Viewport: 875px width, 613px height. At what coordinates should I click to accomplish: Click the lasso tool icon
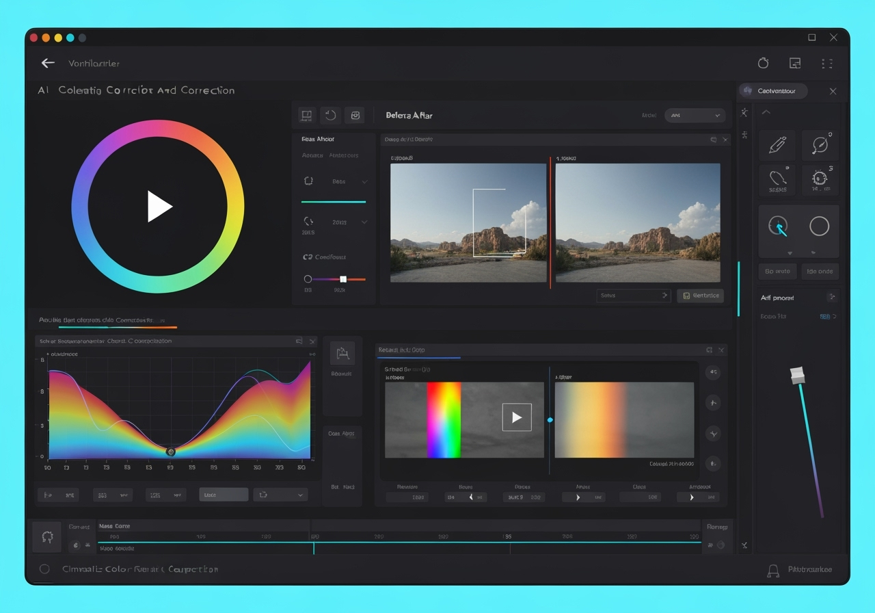coord(777,179)
